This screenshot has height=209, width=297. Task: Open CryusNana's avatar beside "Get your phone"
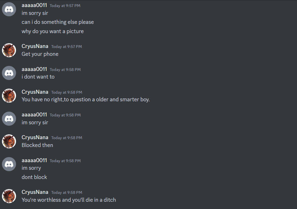[9, 50]
